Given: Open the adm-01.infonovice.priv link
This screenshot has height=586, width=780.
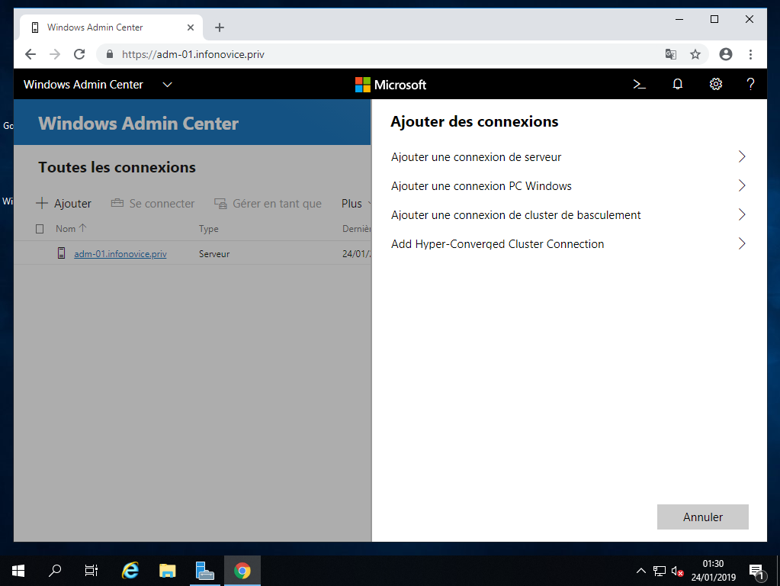Looking at the screenshot, I should 120,253.
